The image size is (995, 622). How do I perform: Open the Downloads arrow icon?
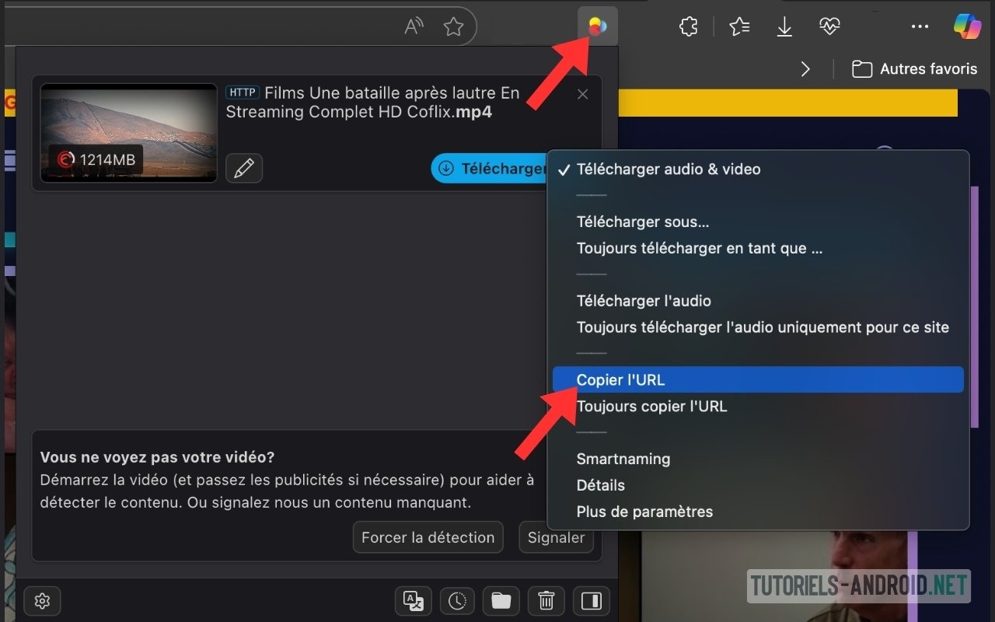click(784, 27)
